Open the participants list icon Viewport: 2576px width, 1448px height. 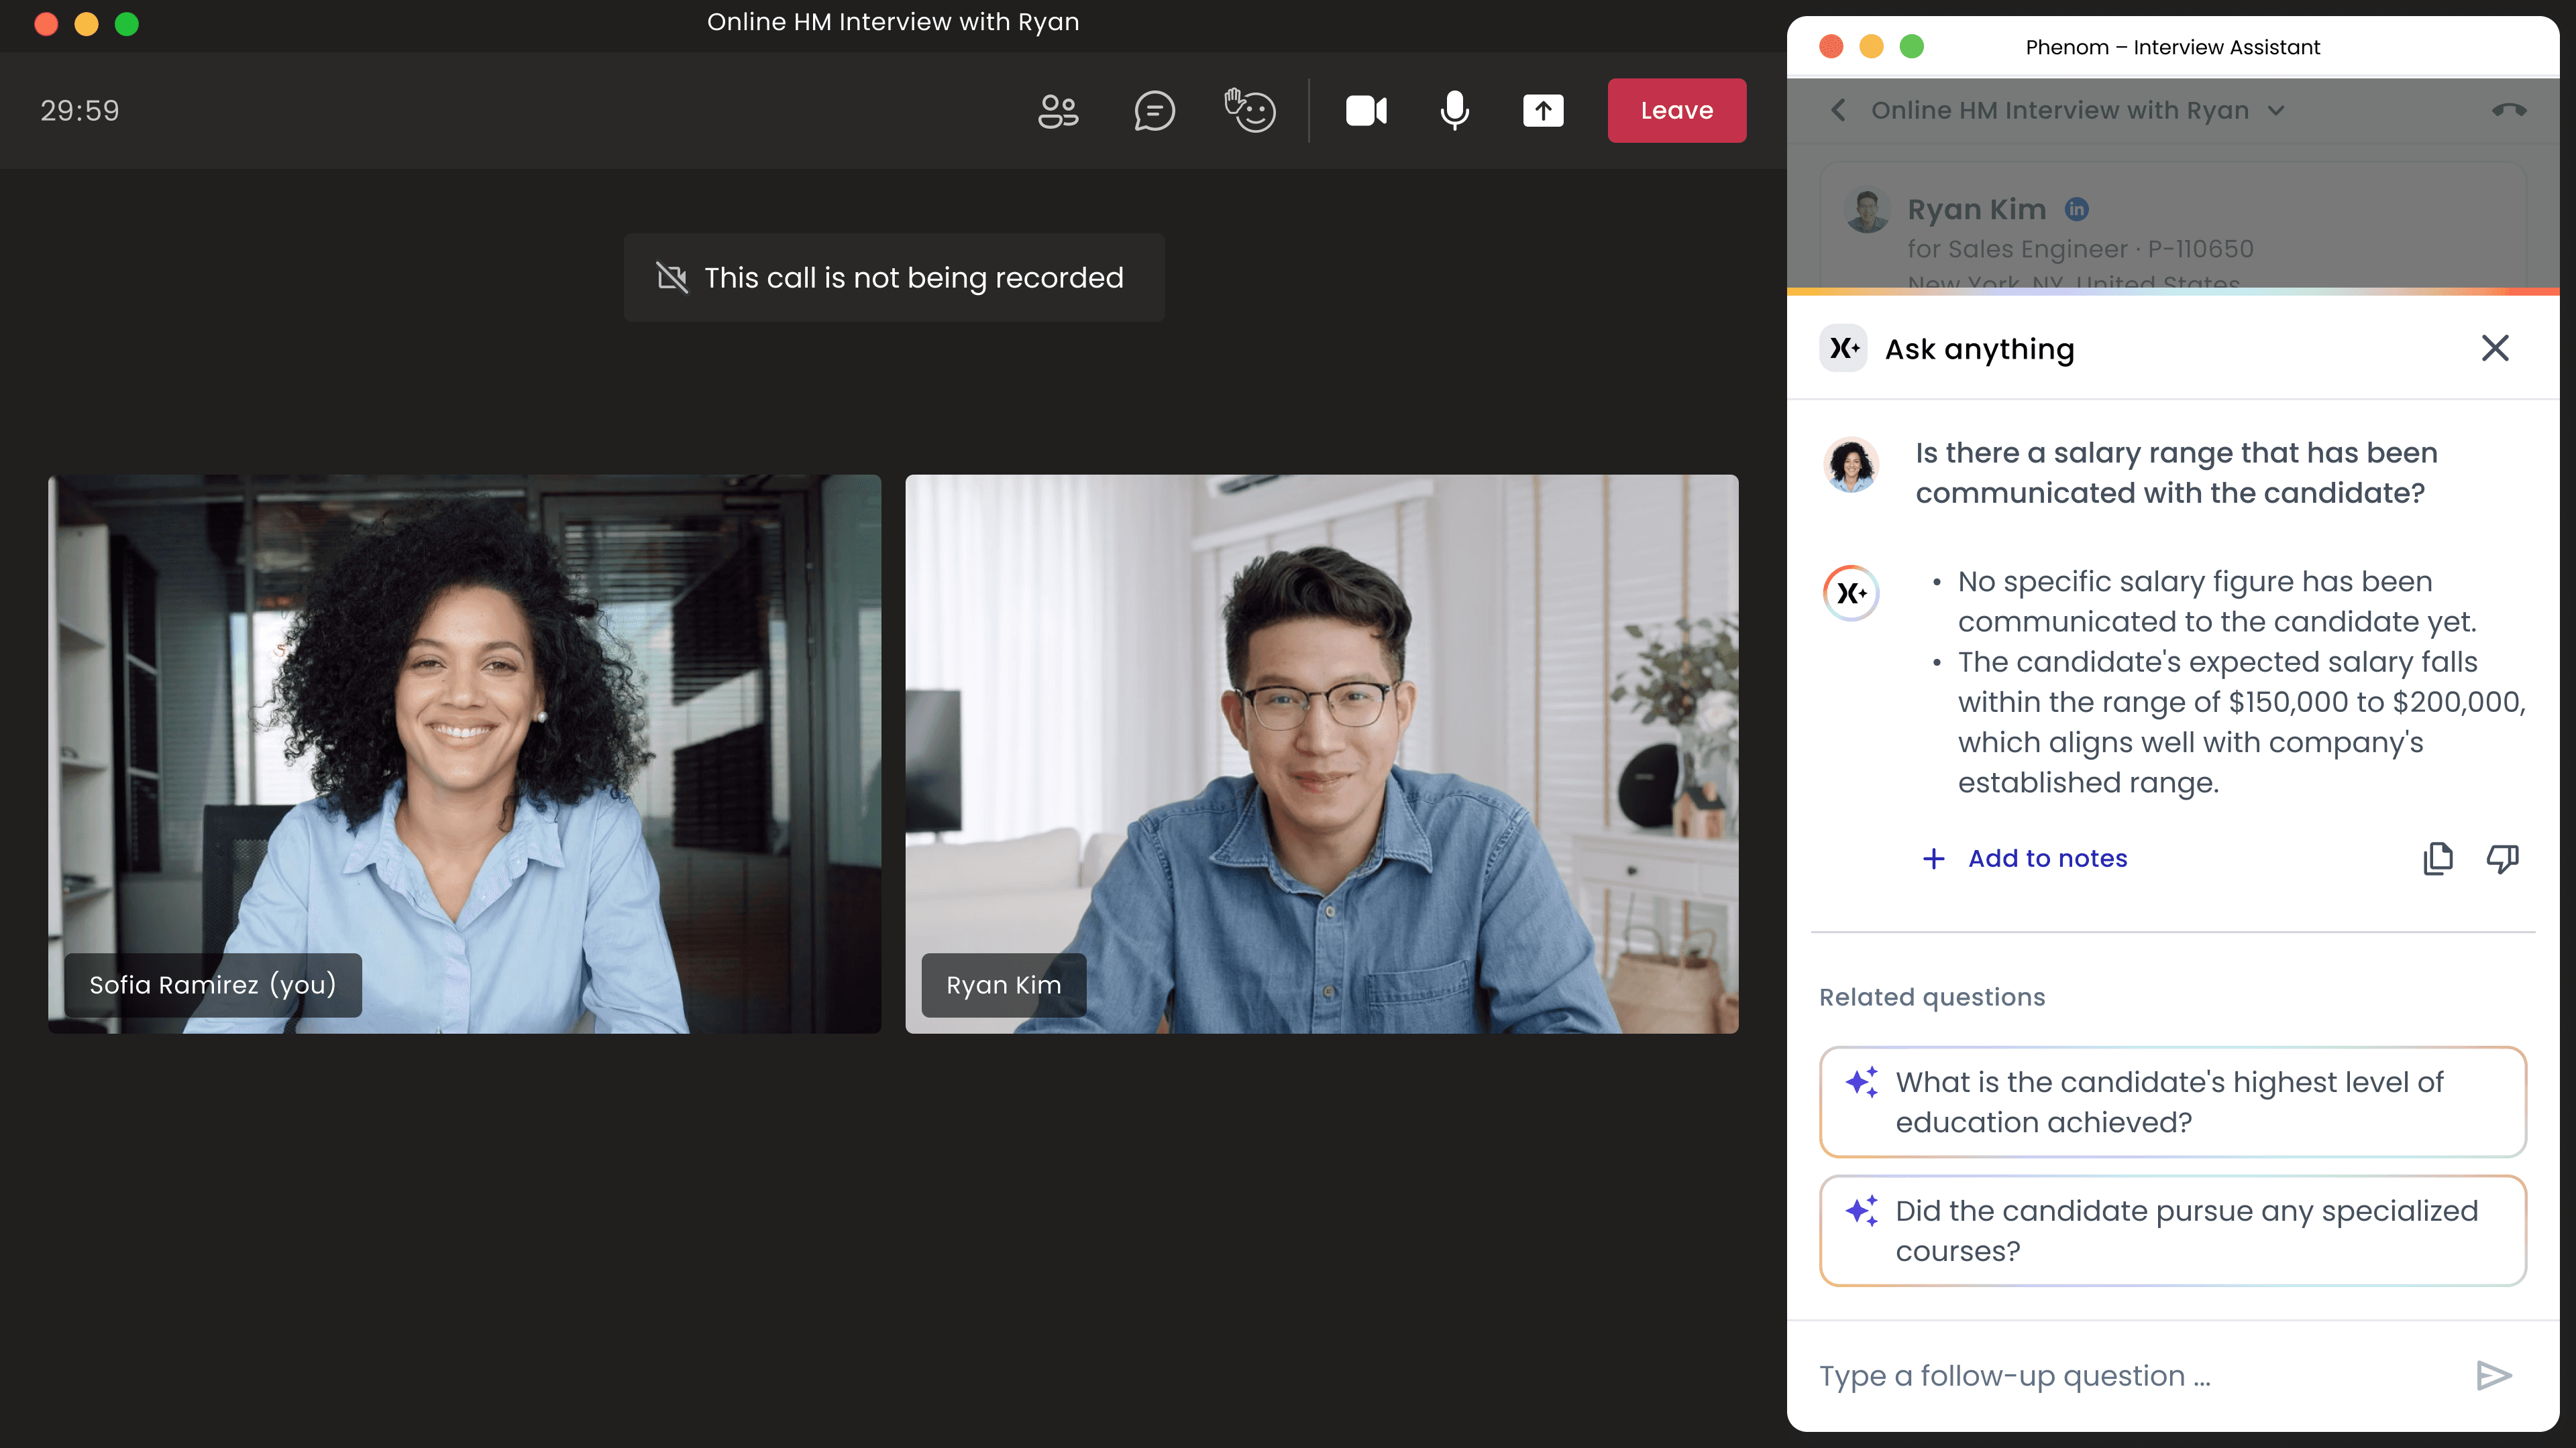click(x=1058, y=111)
